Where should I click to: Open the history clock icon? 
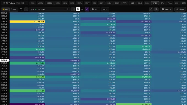[x=156, y=9]
